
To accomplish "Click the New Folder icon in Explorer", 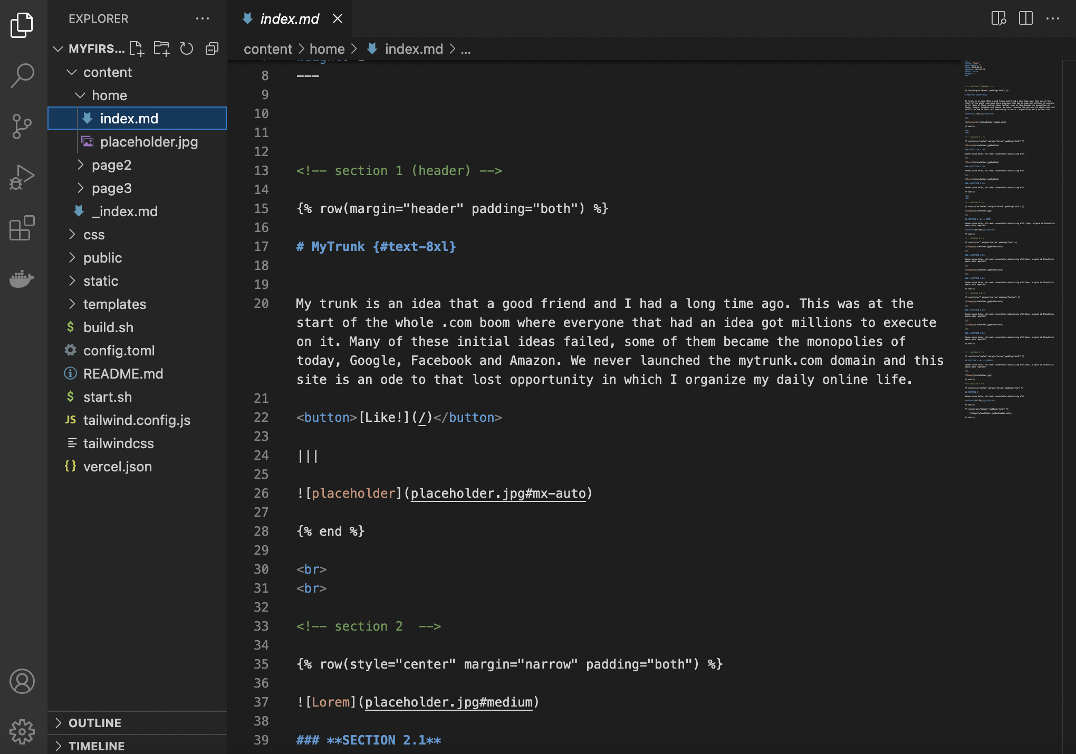I will (x=161, y=49).
